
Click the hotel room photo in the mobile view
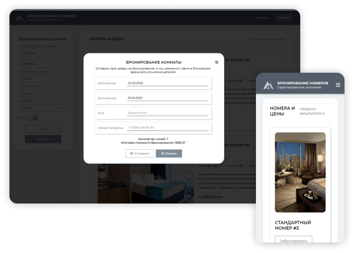[300, 173]
